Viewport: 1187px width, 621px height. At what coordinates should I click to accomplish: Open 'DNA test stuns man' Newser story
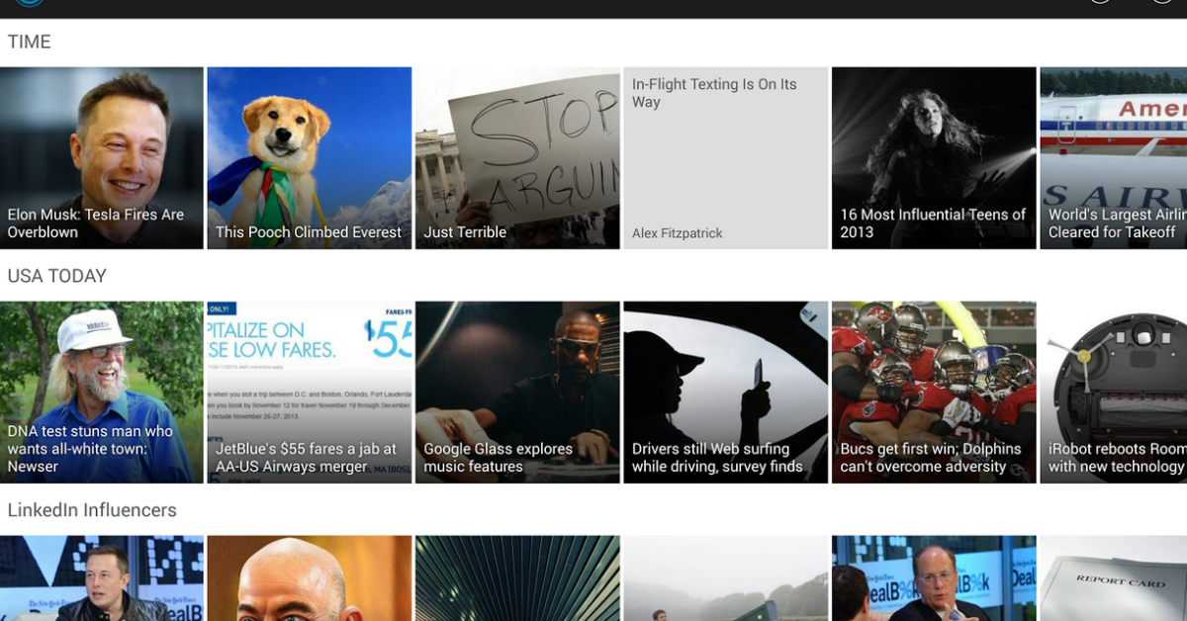(102, 393)
